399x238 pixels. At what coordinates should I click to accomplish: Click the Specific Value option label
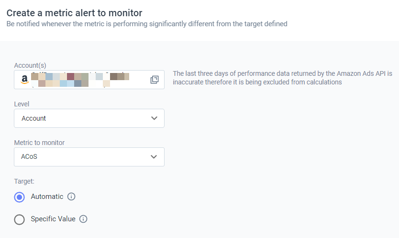click(53, 219)
